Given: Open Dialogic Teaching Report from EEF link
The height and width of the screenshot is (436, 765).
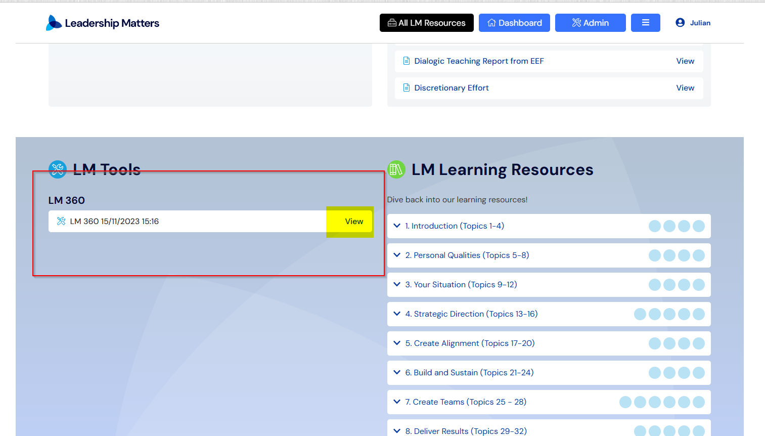Looking at the screenshot, I should pyautogui.click(x=479, y=61).
